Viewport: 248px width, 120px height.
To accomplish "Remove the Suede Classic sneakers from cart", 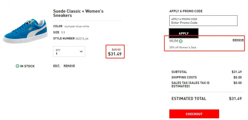I will pyautogui.click(x=69, y=66).
